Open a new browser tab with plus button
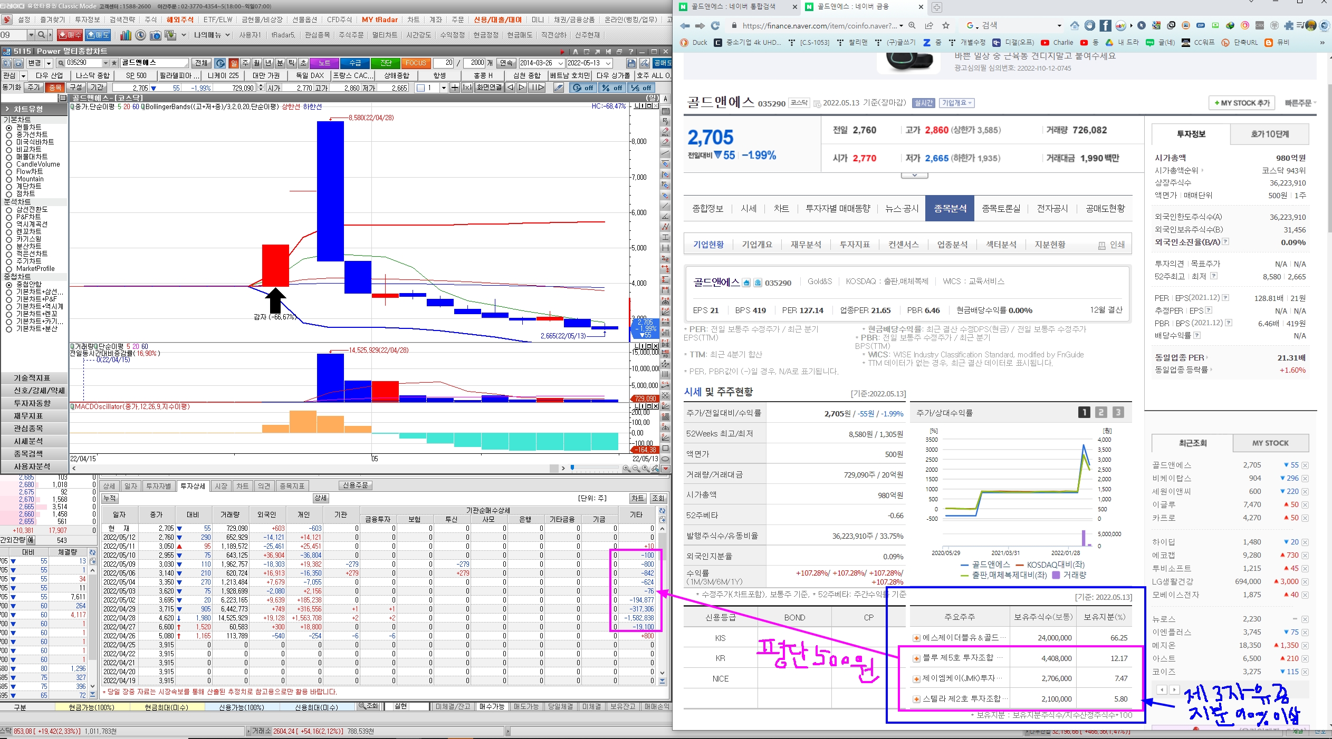 point(937,7)
